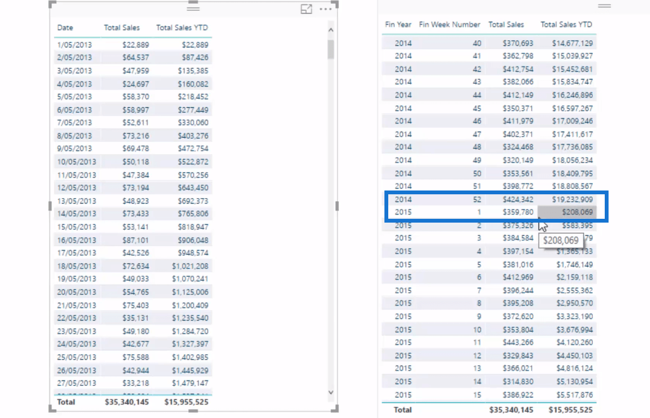
Task: Open Focus mode on the left table visual
Action: tap(306, 9)
